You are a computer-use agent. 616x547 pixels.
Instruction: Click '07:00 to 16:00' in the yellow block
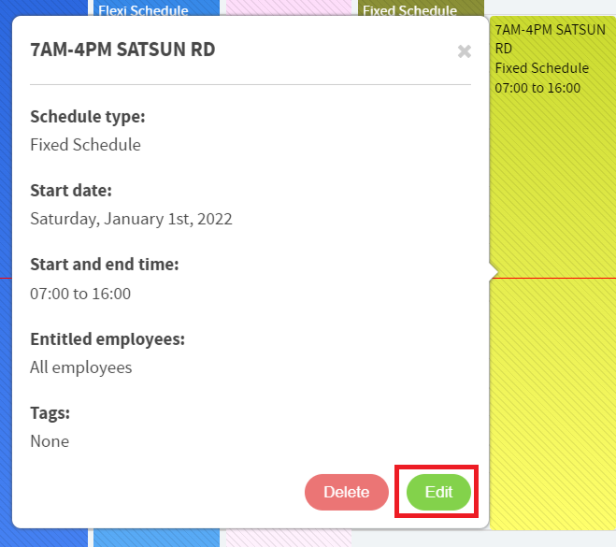(537, 88)
